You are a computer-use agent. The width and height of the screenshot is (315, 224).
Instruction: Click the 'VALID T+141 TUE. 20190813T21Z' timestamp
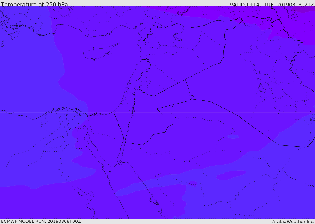(x=272, y=5)
